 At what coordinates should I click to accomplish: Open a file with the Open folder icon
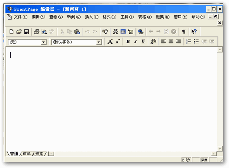tap(19, 32)
